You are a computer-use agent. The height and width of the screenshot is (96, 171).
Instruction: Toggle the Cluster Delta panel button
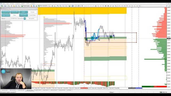32,15
